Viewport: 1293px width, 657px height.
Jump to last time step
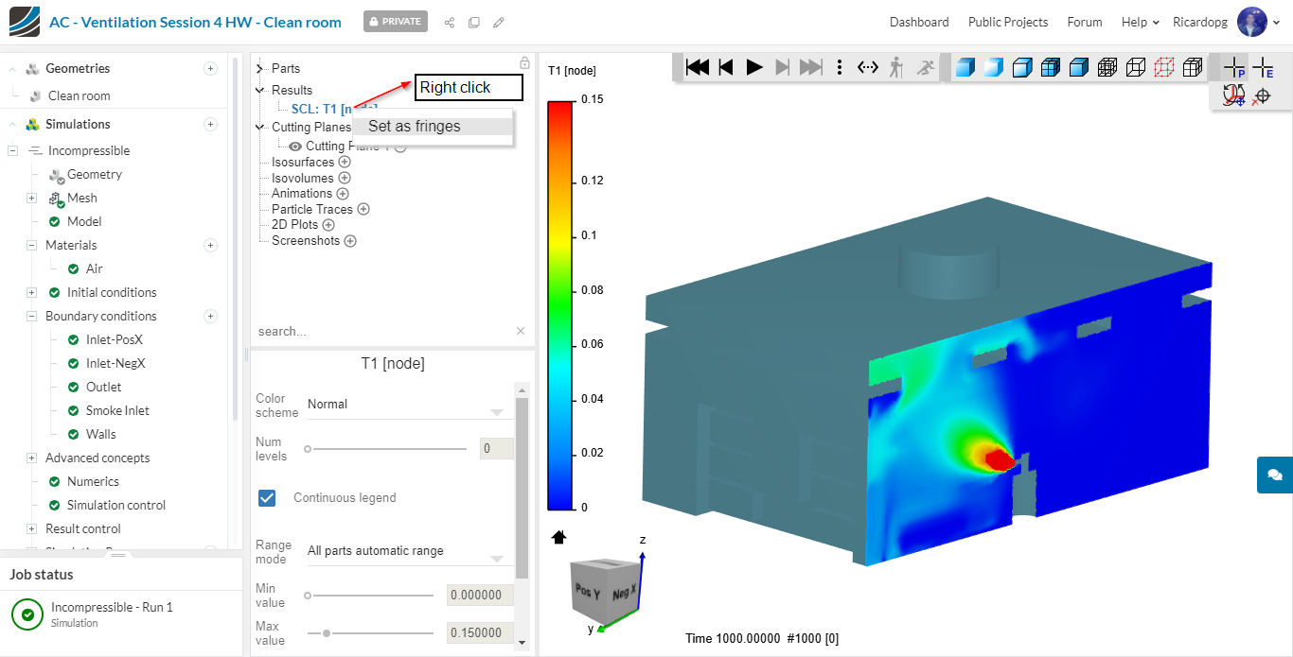(x=811, y=67)
